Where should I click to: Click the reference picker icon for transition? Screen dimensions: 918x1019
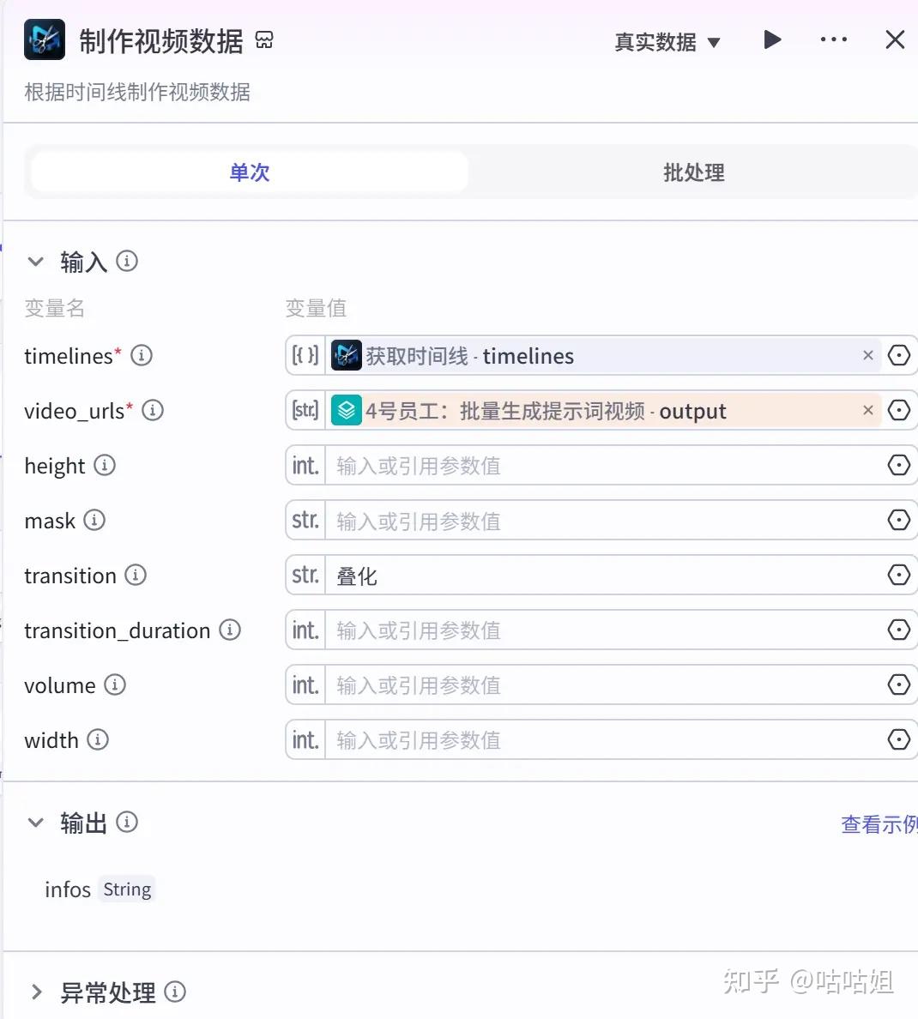coord(898,575)
